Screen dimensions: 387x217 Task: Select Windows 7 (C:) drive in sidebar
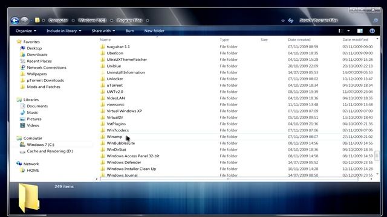pyautogui.click(x=41, y=145)
